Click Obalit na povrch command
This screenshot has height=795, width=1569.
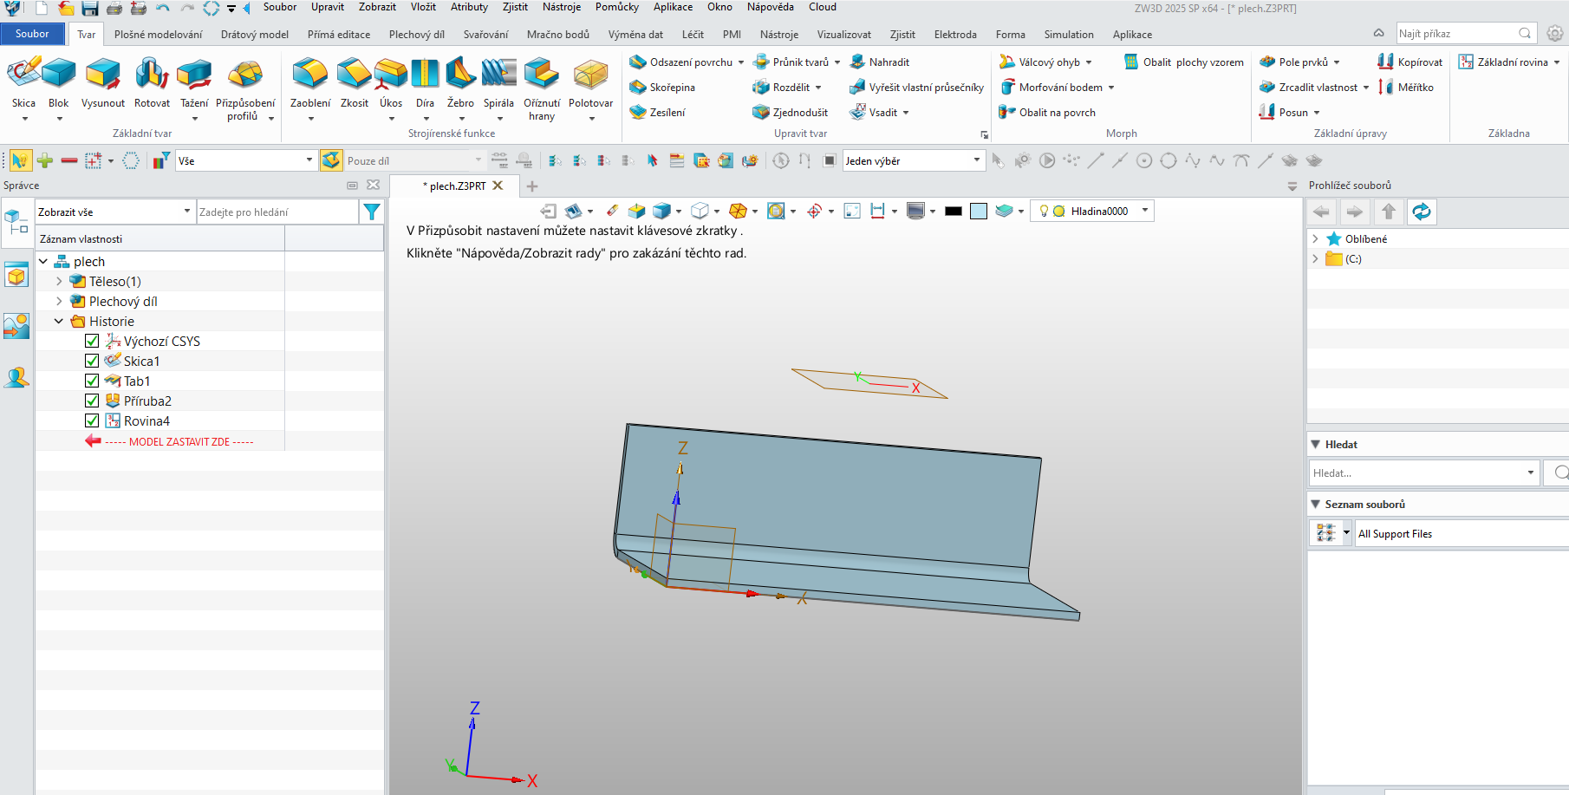point(1047,113)
